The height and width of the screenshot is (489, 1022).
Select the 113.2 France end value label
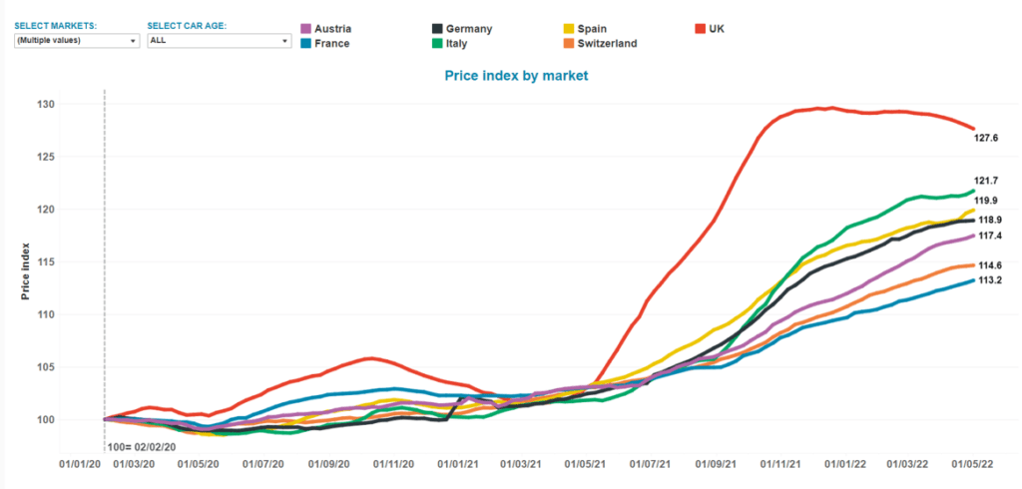(x=988, y=281)
